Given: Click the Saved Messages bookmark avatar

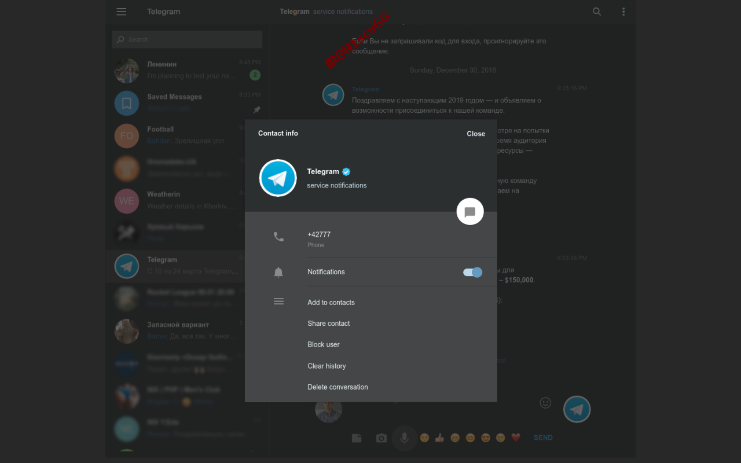Looking at the screenshot, I should pos(127,103).
